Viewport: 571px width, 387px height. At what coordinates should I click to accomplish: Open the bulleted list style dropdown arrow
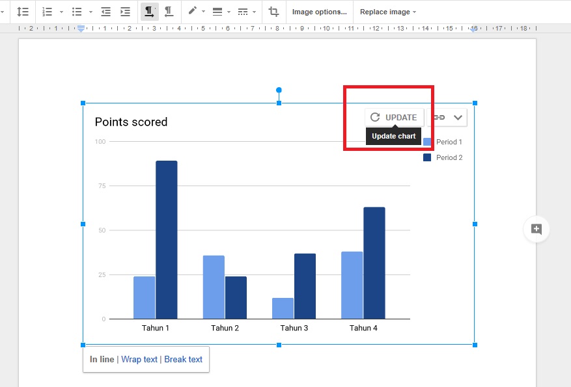click(91, 11)
